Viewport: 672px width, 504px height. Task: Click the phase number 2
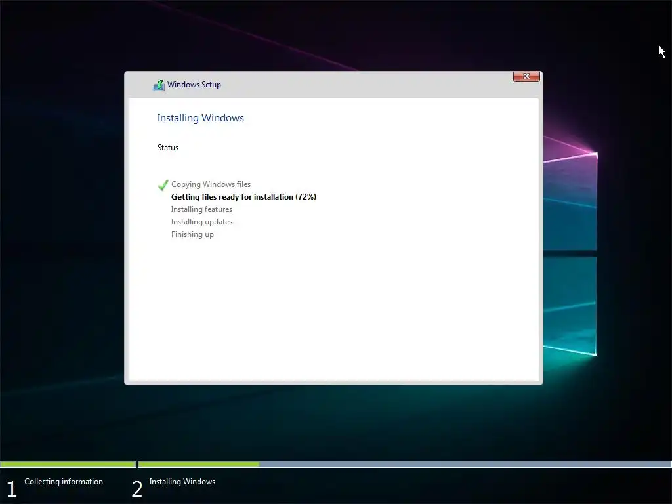click(x=136, y=489)
